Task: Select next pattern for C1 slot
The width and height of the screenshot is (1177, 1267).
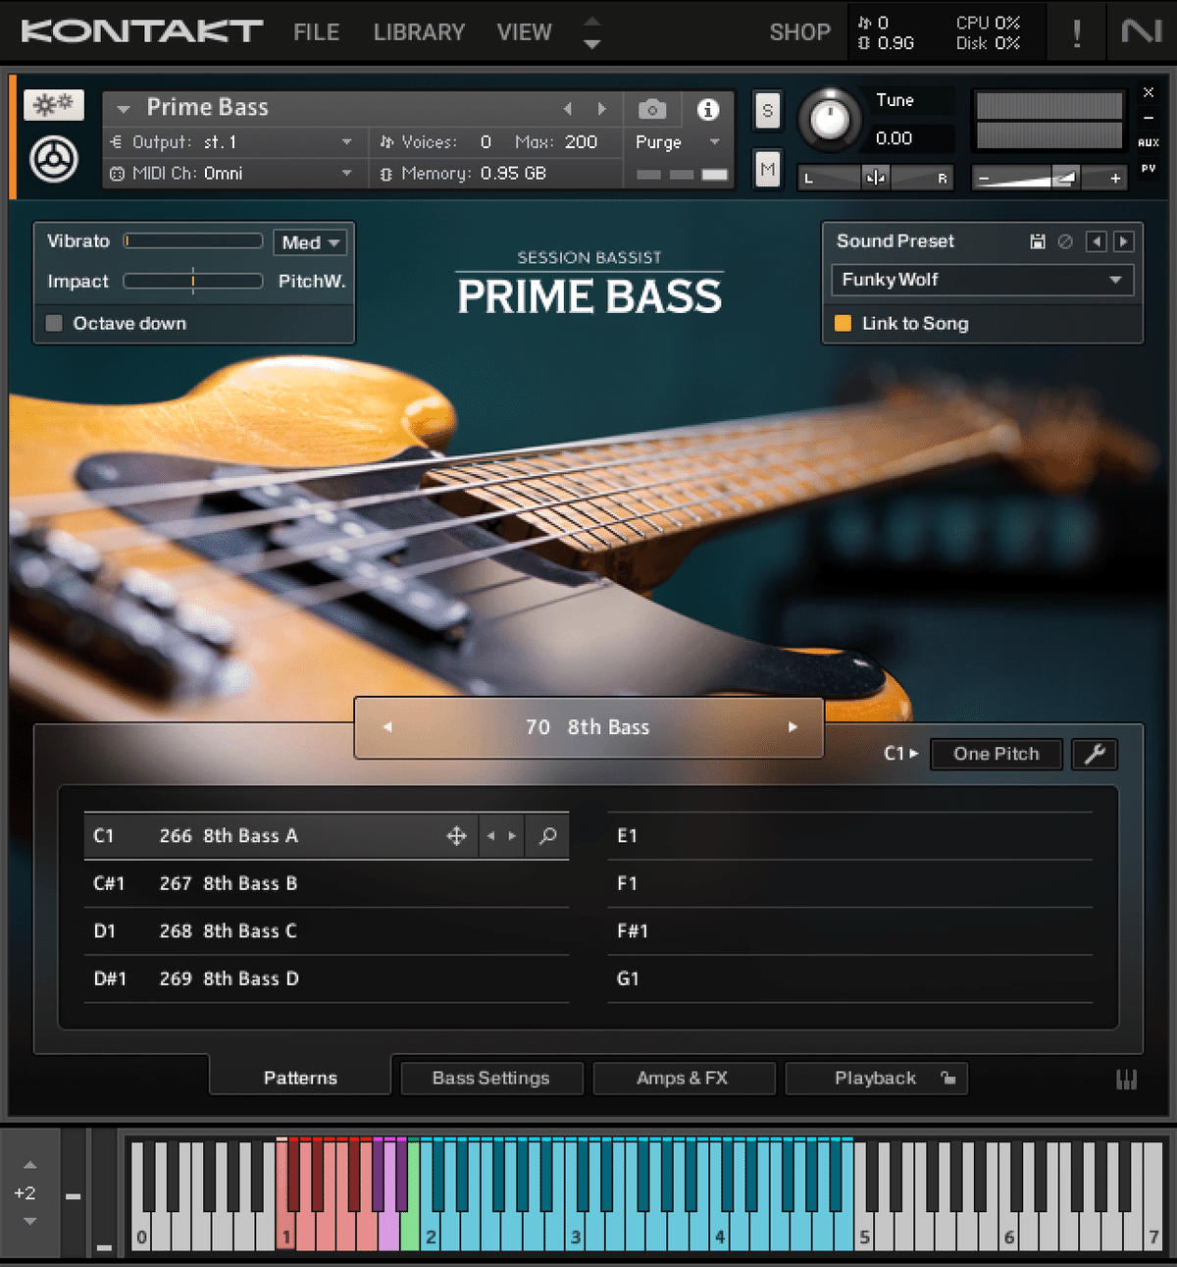Action: 512,836
